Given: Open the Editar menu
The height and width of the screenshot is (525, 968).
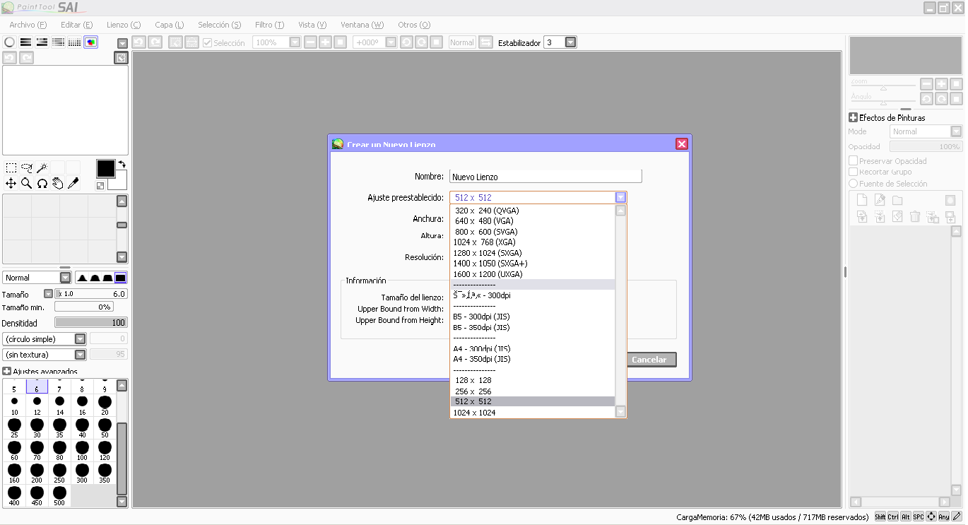Looking at the screenshot, I should tap(76, 25).
